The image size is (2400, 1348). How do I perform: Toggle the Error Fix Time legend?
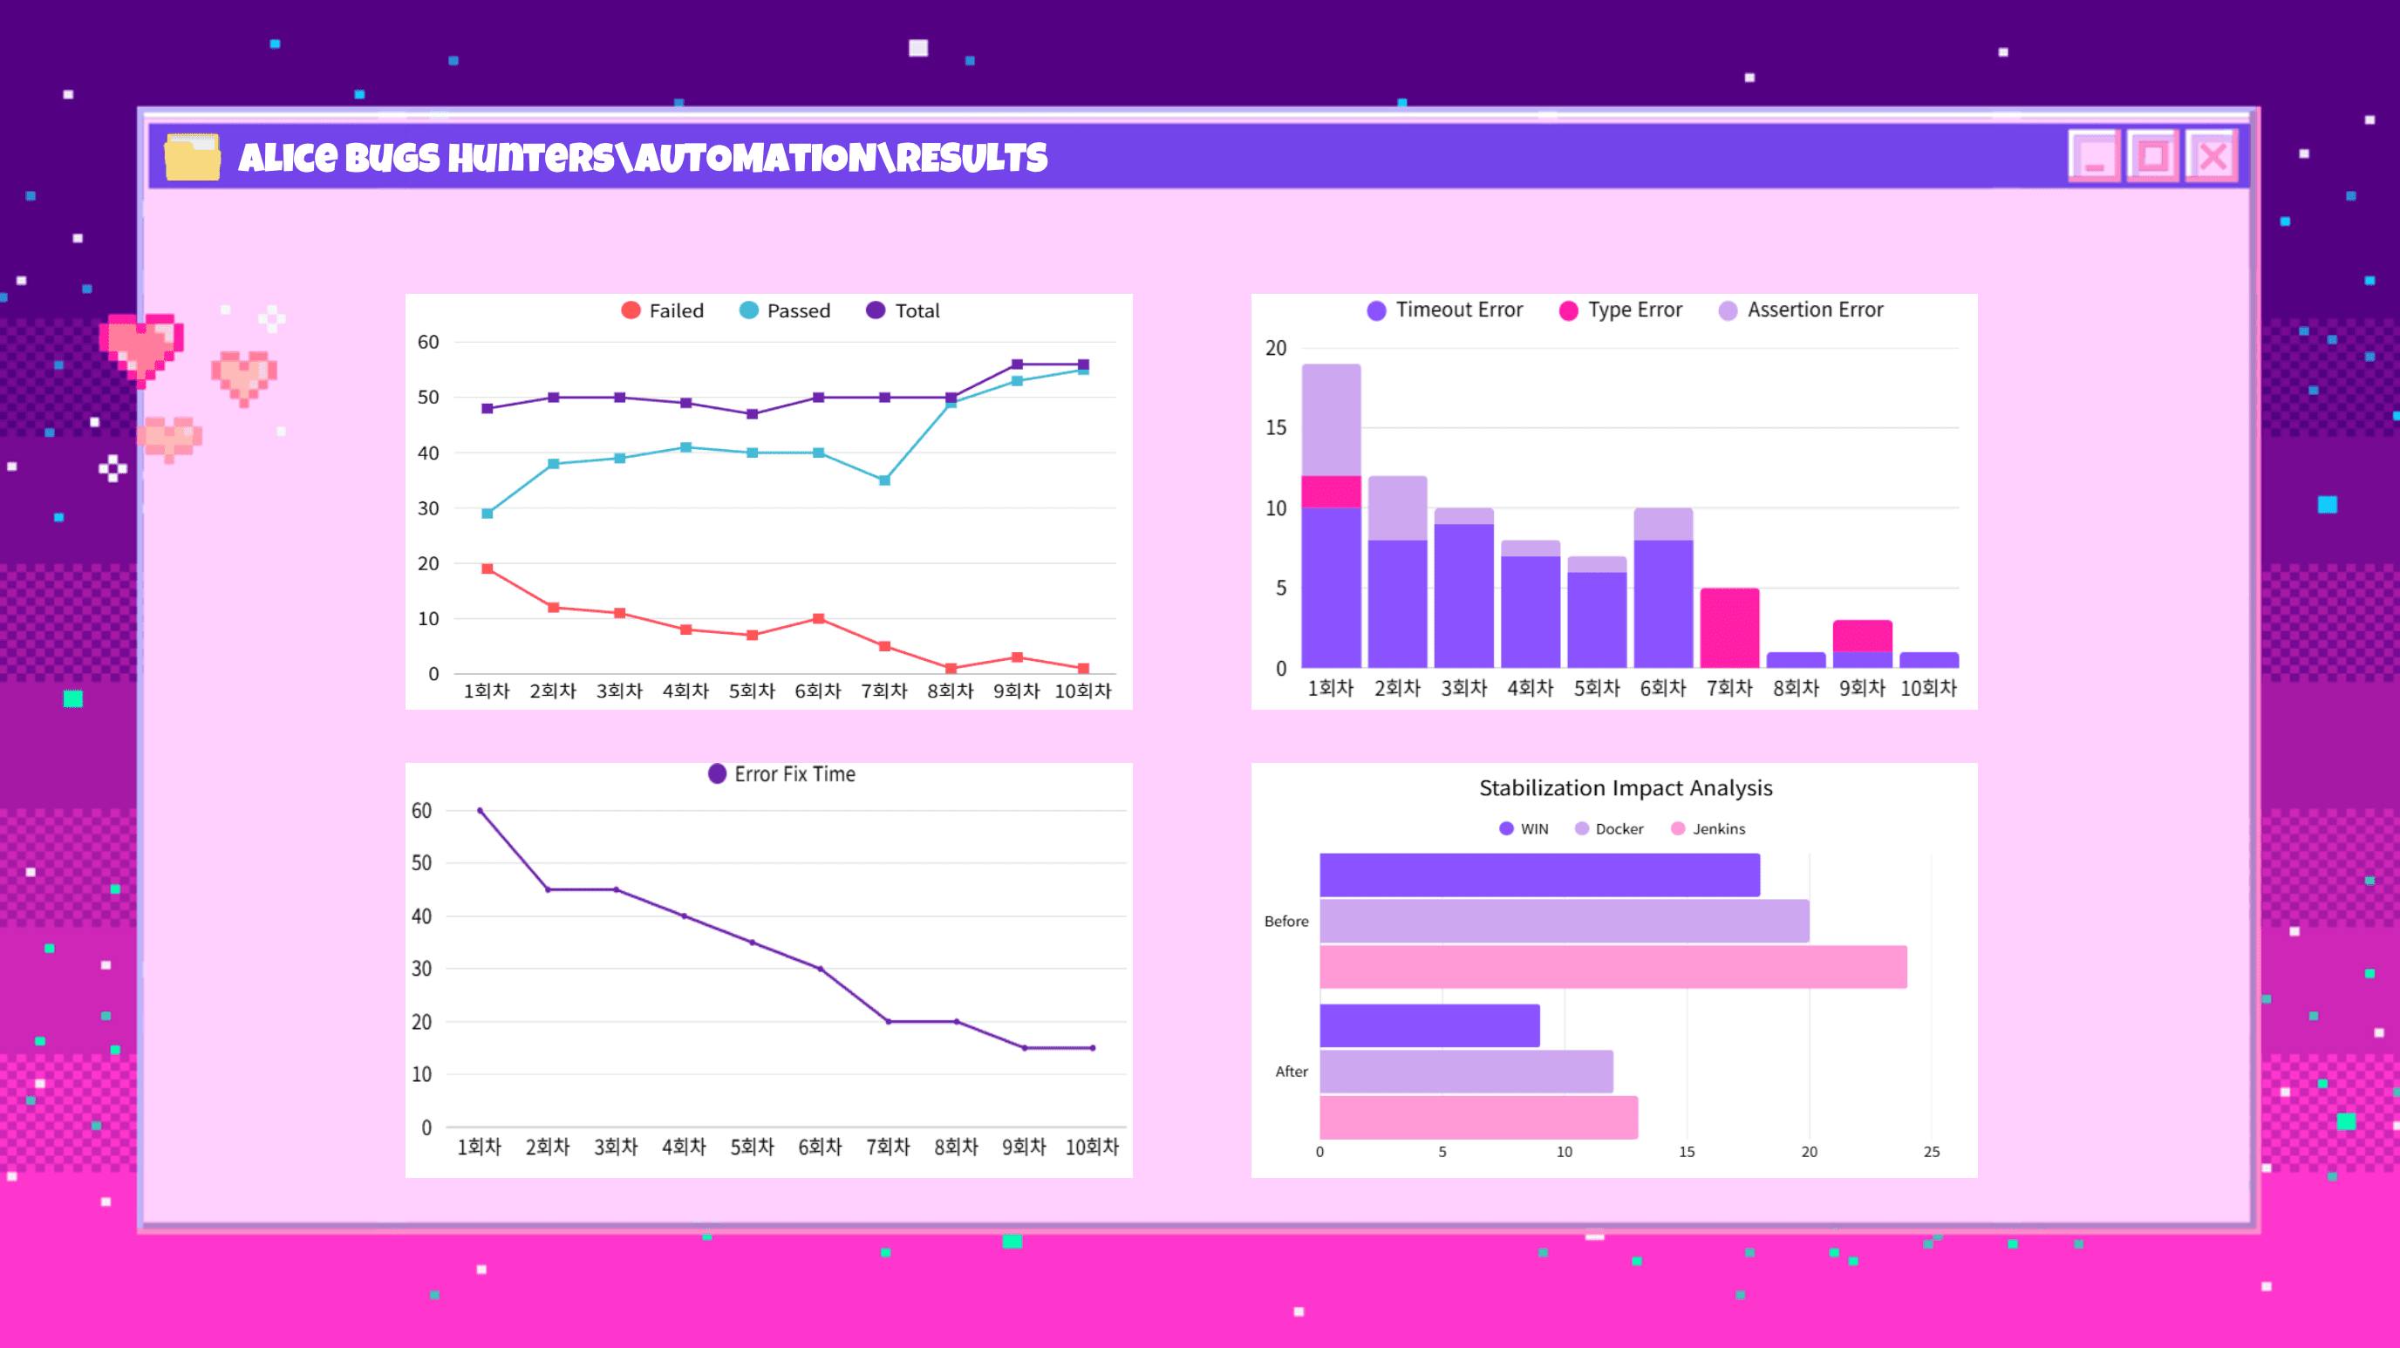[717, 774]
